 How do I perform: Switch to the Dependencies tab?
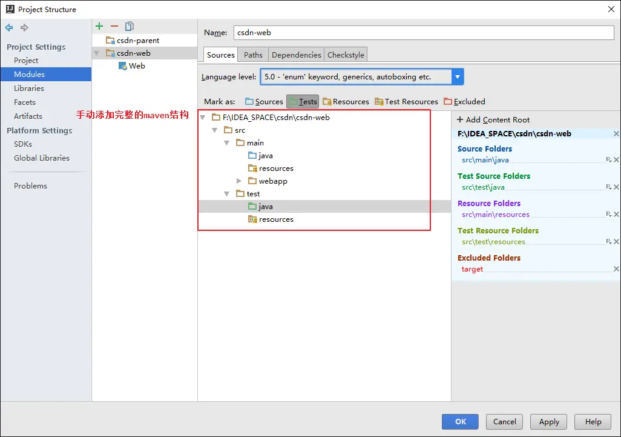point(296,55)
